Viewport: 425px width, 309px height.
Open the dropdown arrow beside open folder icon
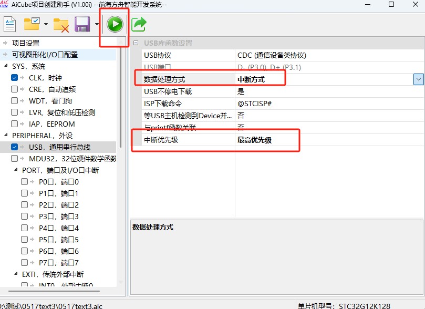pyautogui.click(x=46, y=24)
